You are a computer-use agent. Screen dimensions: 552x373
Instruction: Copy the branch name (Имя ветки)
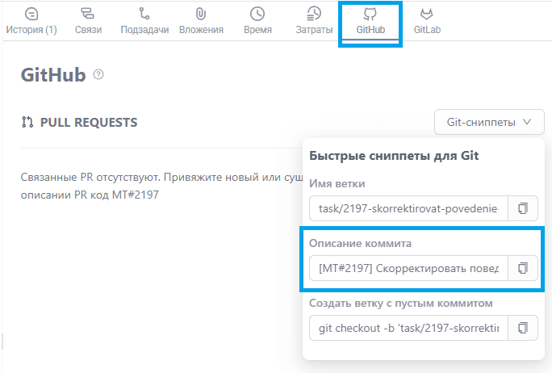(x=523, y=208)
